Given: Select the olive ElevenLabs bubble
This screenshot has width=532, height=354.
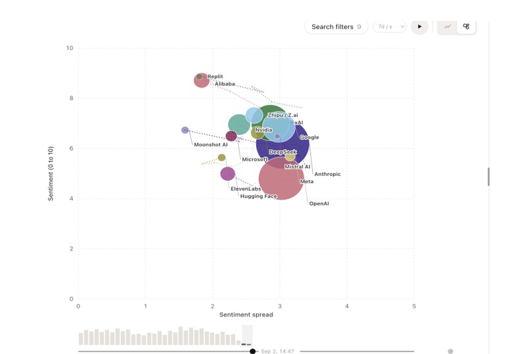Looking at the screenshot, I should pyautogui.click(x=222, y=158).
